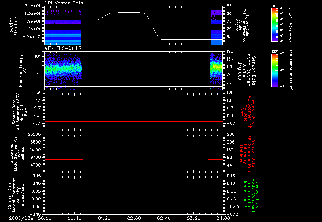The height and width of the screenshot is (222, 322).
Task: Click the 85 tick on sun elevation axis
Action: click(229, 6)
